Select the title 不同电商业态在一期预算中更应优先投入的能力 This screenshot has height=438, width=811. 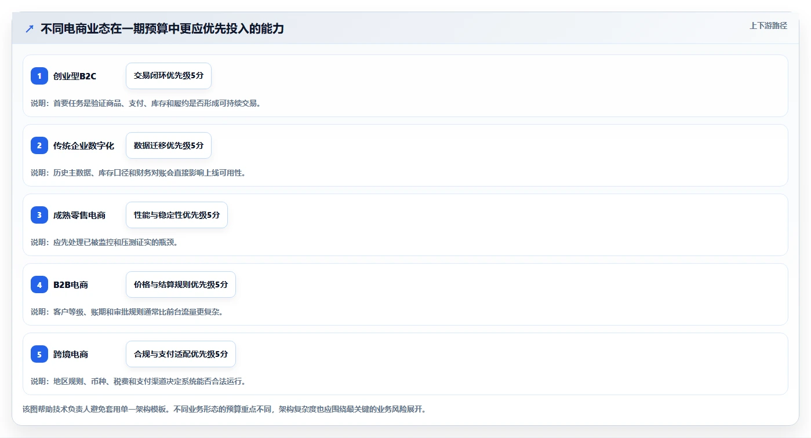pyautogui.click(x=162, y=28)
